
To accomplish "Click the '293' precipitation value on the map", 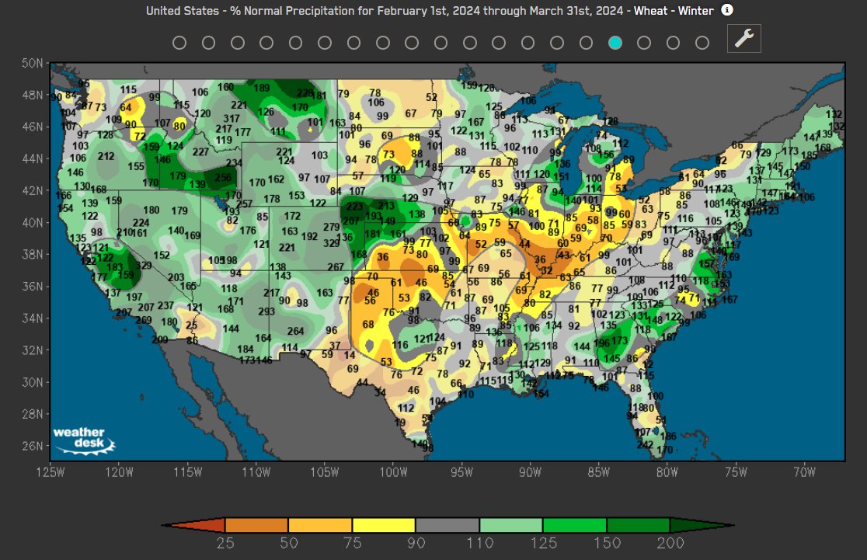I will pyautogui.click(x=266, y=311).
